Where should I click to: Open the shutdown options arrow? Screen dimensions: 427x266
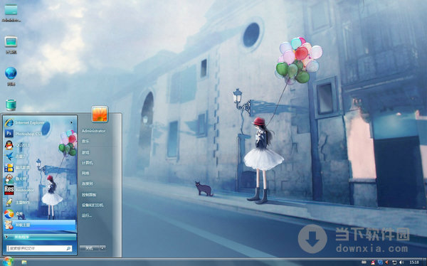(102, 248)
